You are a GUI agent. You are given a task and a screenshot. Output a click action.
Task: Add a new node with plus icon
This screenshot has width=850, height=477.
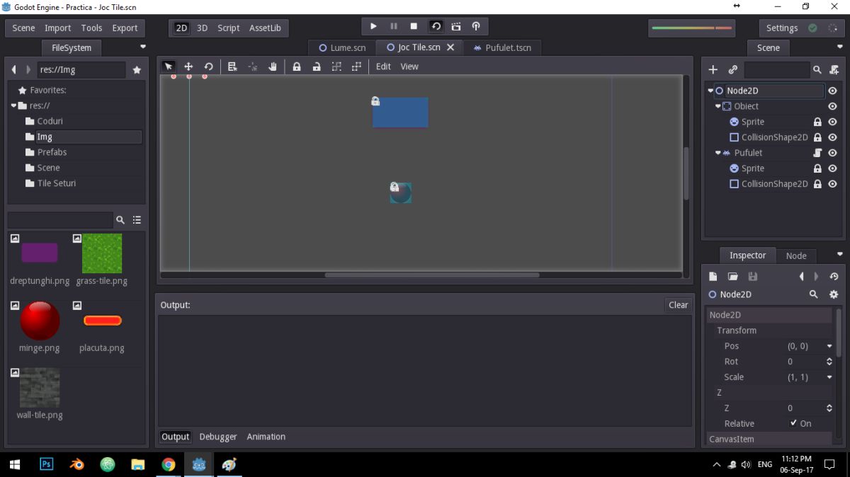click(x=713, y=69)
